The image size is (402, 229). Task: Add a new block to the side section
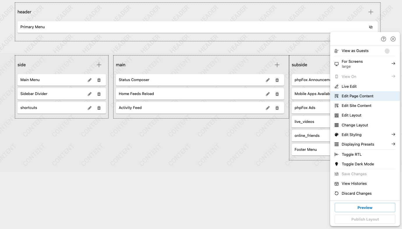click(x=99, y=65)
